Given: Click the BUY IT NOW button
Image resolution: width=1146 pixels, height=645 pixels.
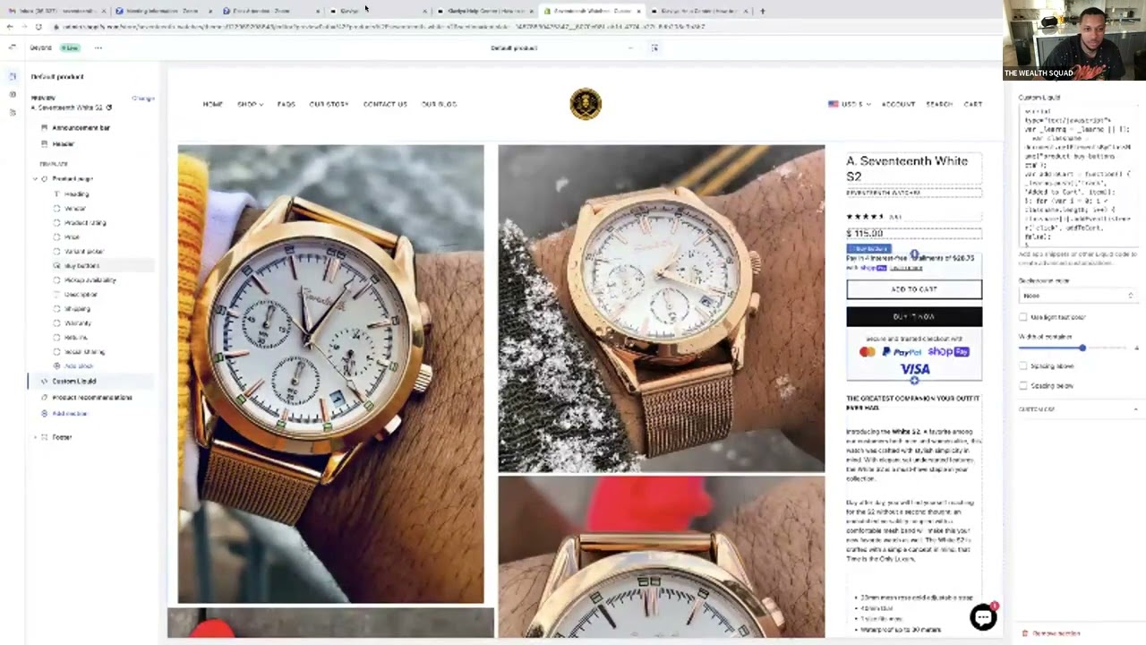Looking at the screenshot, I should pyautogui.click(x=914, y=316).
